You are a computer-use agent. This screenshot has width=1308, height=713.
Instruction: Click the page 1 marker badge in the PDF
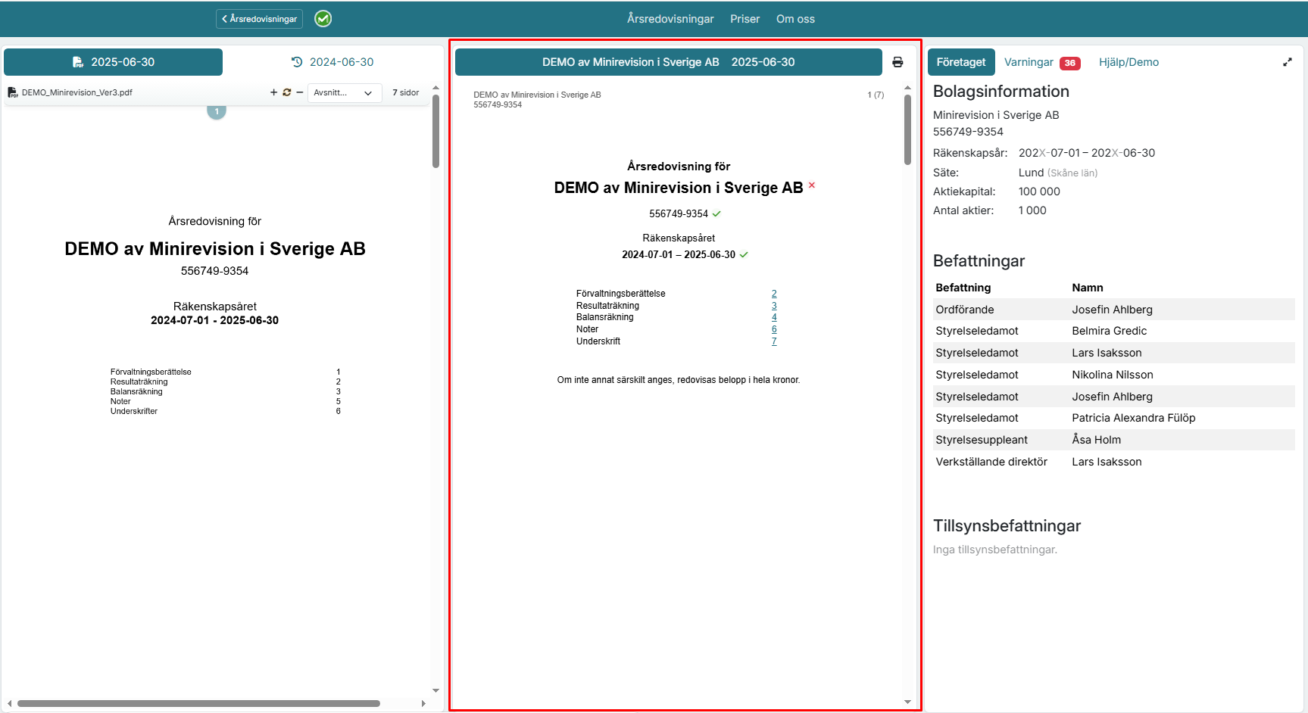[x=217, y=112]
